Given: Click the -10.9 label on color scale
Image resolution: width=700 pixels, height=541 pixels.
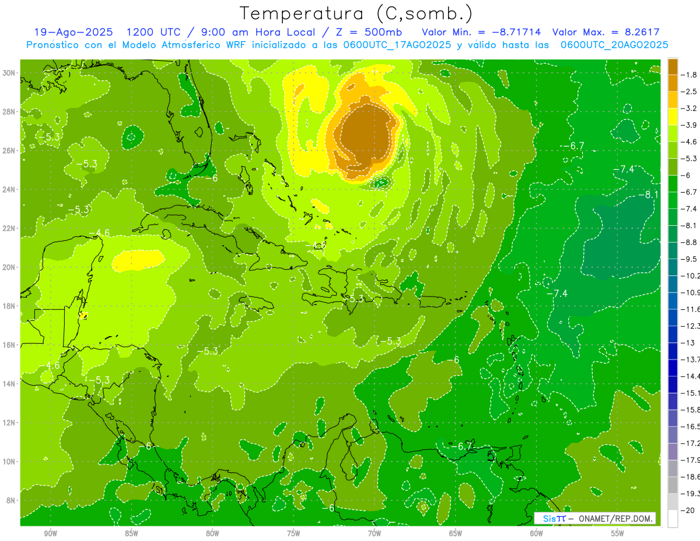Looking at the screenshot, I should (x=691, y=292).
